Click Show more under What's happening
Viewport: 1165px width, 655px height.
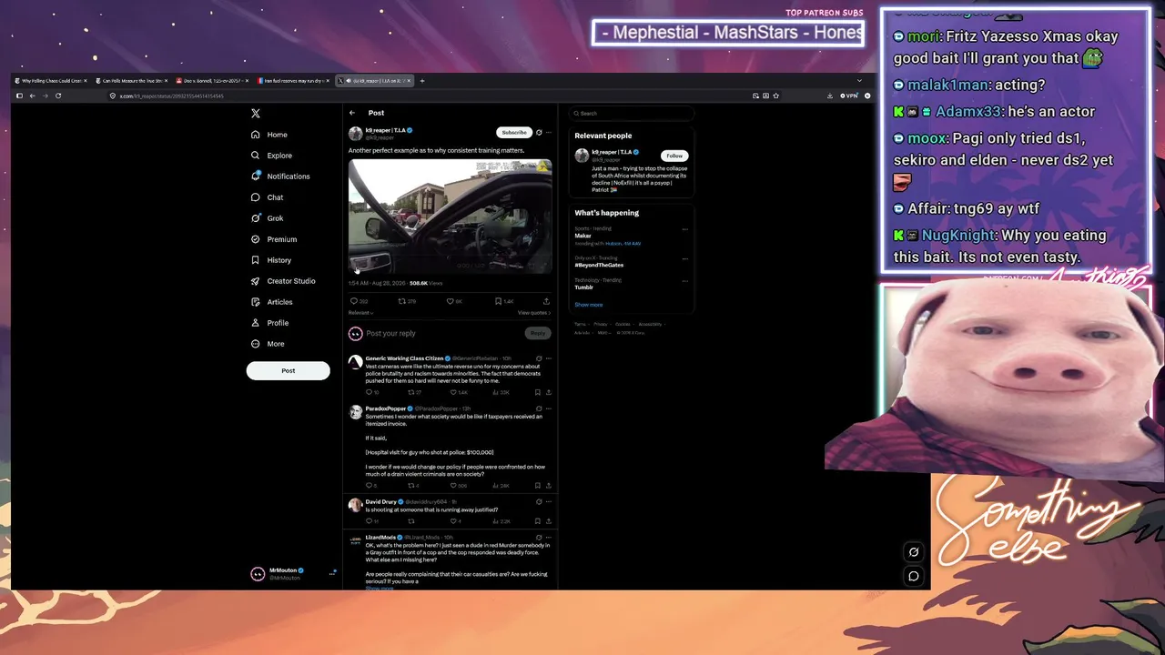(588, 305)
